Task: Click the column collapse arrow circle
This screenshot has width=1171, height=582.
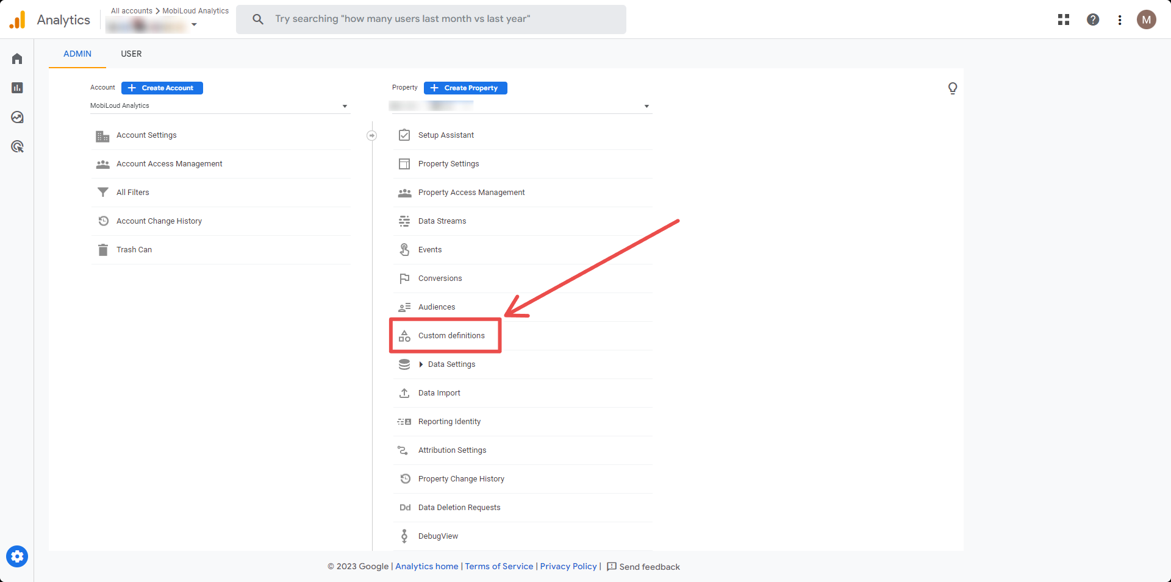Action: 371,136
